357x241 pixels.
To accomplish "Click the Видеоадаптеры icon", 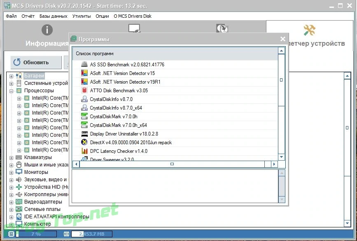I will [x=19, y=202].
